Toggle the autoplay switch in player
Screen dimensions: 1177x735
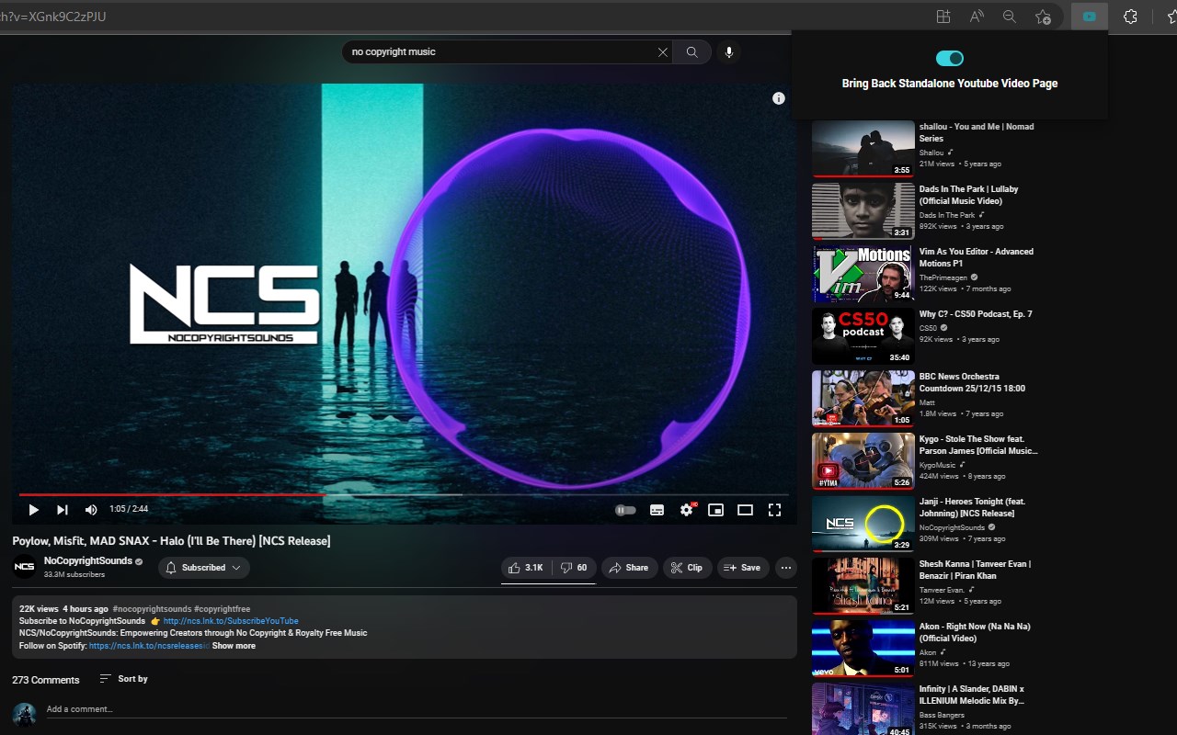point(625,510)
